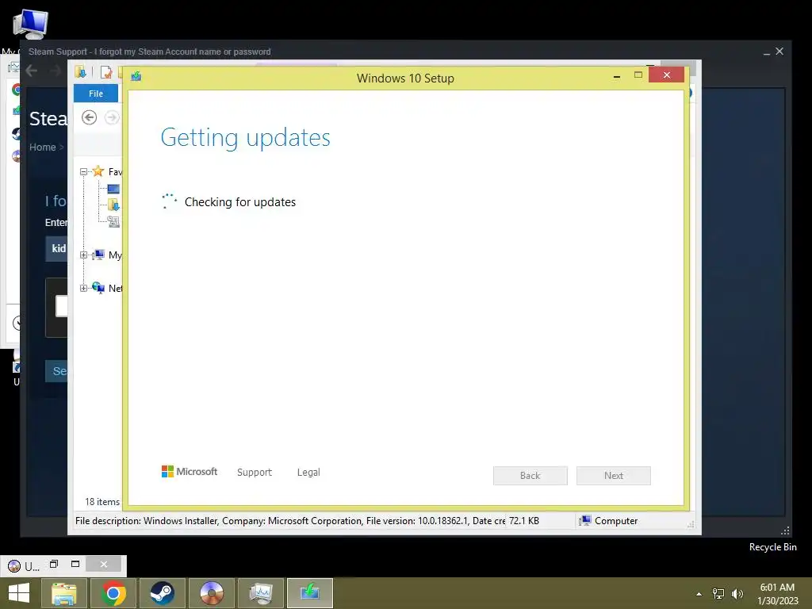The image size is (812, 609).
Task: Click the 72.1 KB size in status bar
Action: click(523, 521)
